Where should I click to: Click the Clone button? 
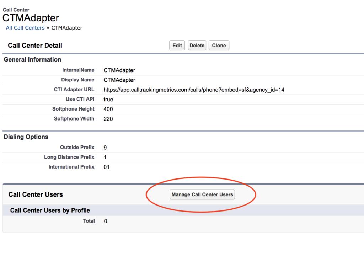219,45
